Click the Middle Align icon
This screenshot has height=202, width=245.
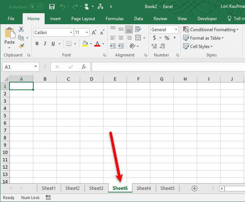point(121,29)
